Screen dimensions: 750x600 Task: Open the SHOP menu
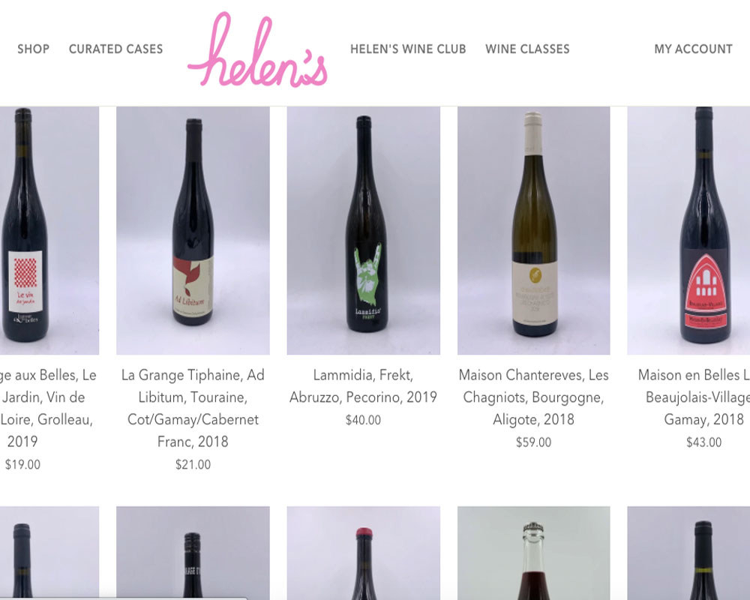[x=34, y=49]
